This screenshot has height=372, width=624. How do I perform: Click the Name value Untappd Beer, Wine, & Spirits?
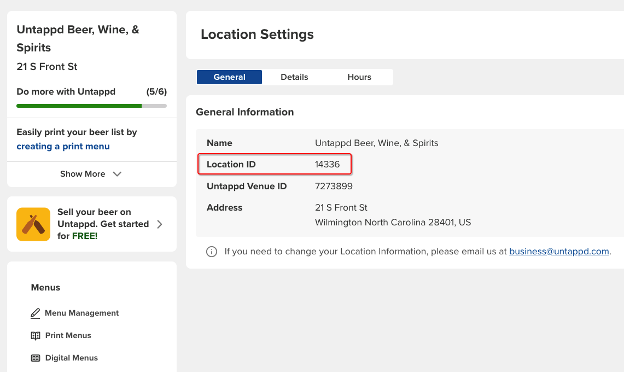pyautogui.click(x=377, y=143)
